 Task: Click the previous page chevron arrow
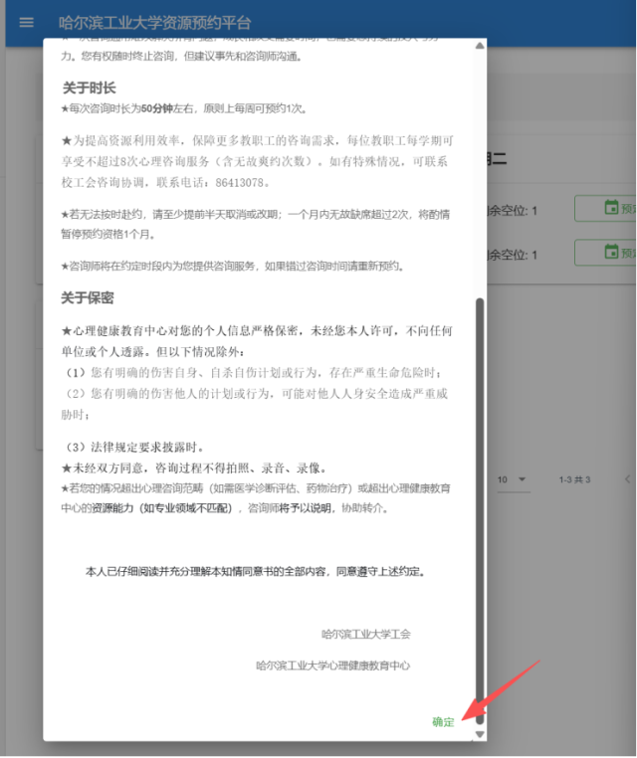pos(627,479)
